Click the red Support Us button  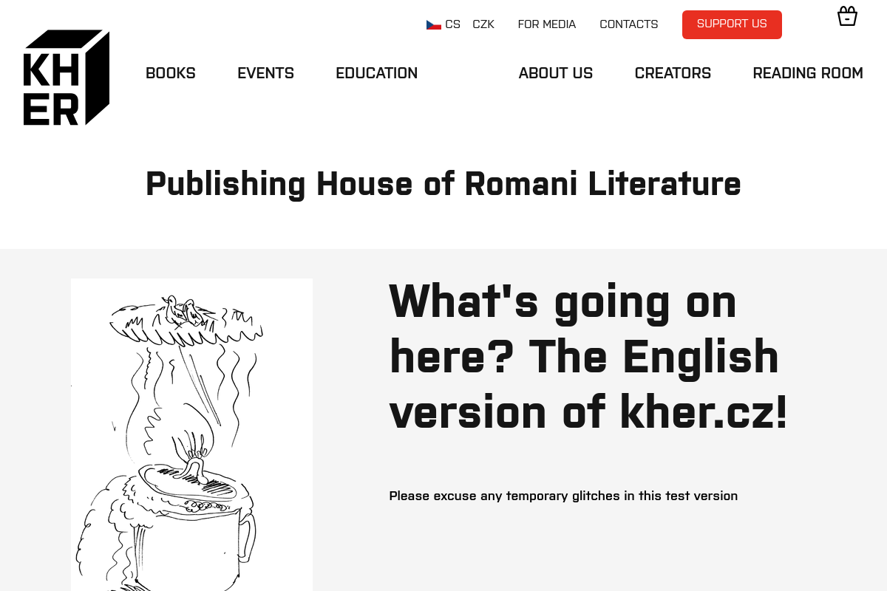pos(732,24)
